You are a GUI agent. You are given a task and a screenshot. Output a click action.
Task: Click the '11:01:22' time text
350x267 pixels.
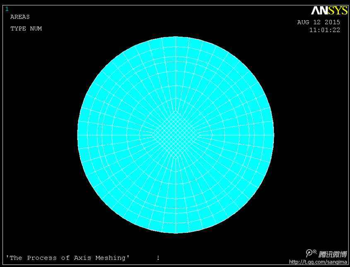325,30
